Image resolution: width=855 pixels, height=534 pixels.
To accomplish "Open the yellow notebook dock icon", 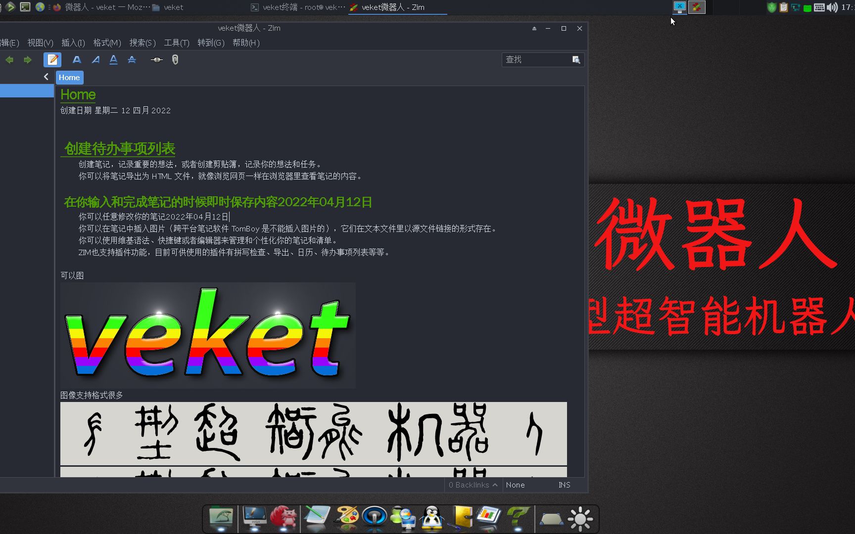I will [461, 518].
